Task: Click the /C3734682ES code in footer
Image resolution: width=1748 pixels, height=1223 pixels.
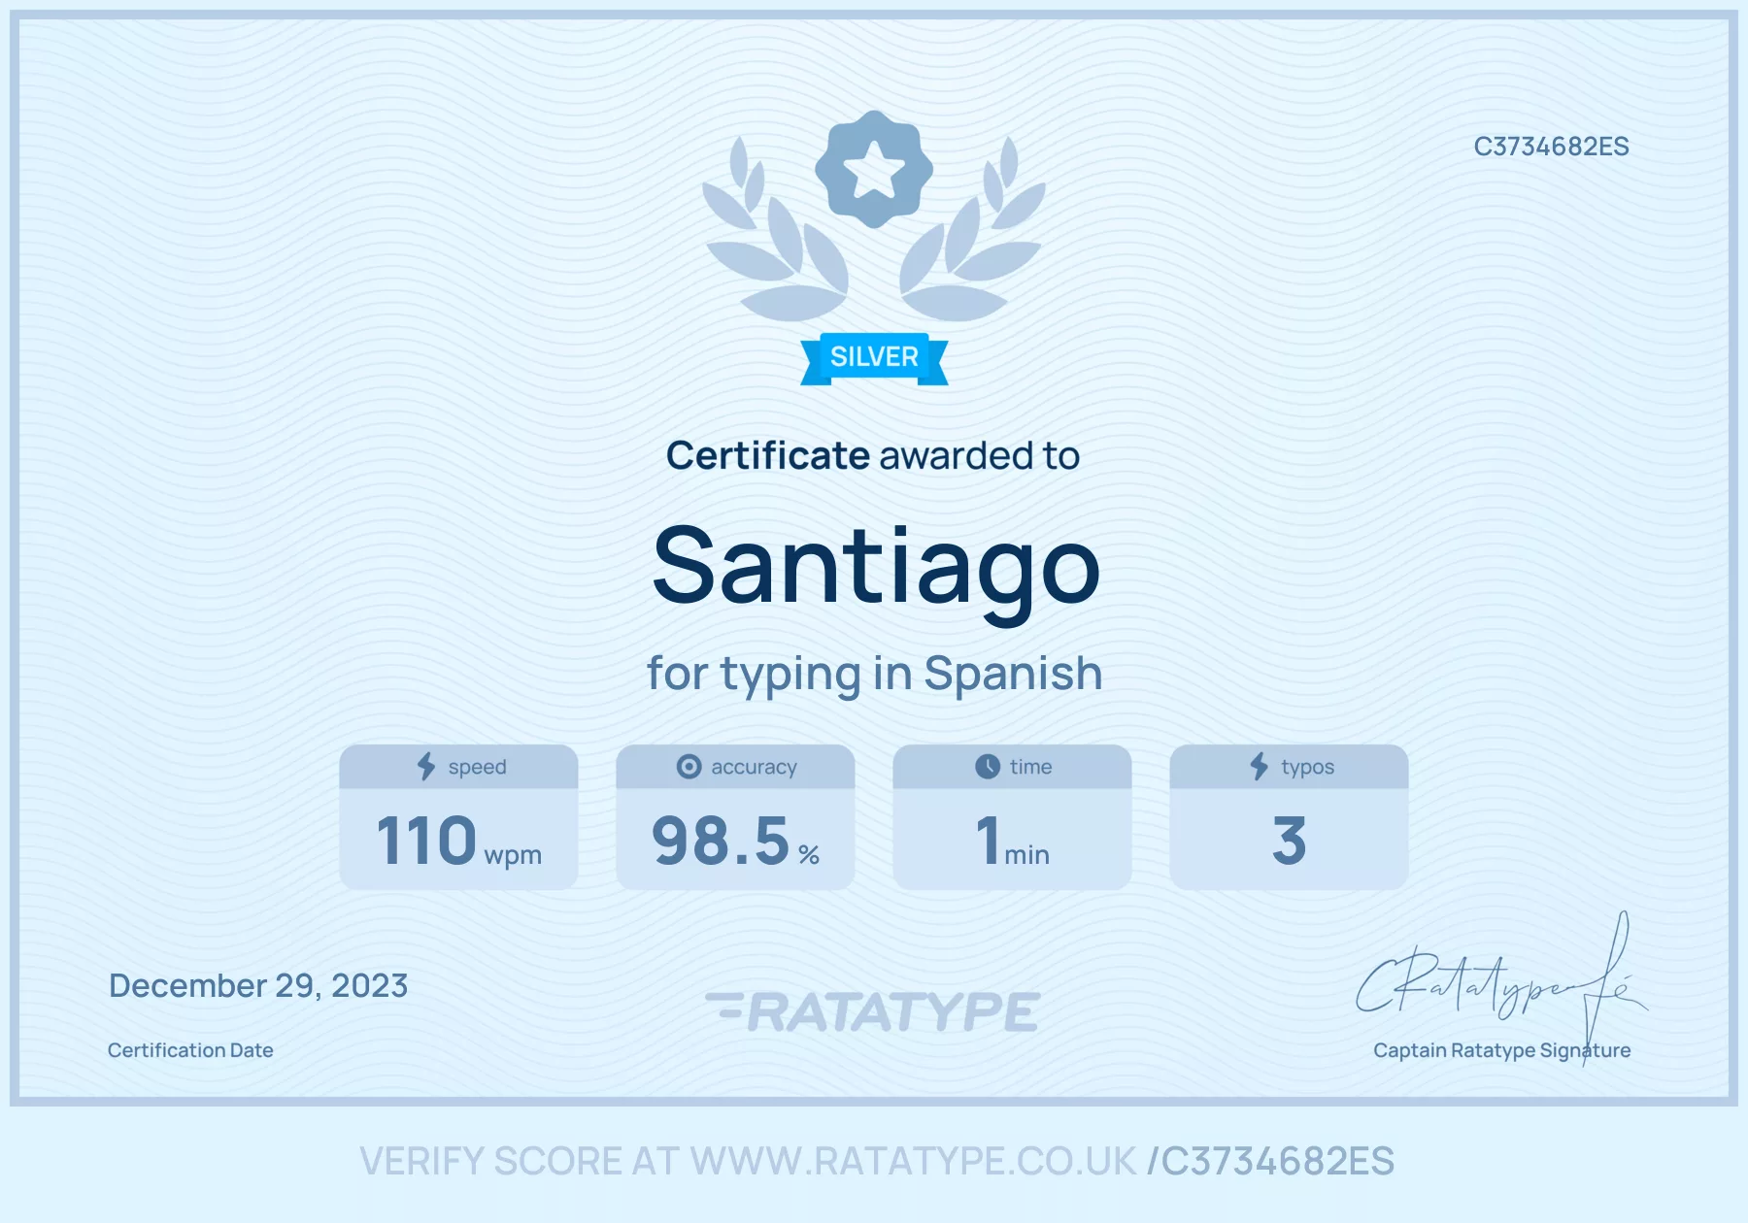Action: 1271,1162
